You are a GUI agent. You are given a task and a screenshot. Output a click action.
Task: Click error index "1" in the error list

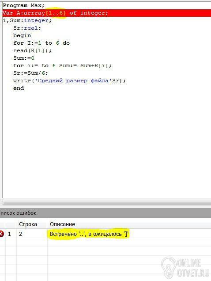9,234
